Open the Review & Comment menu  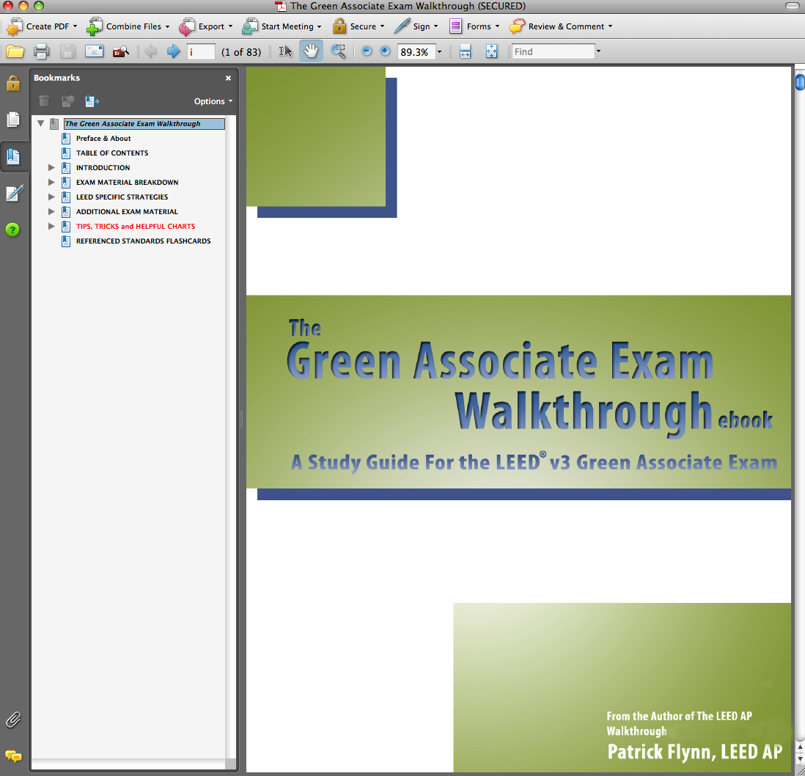point(561,26)
